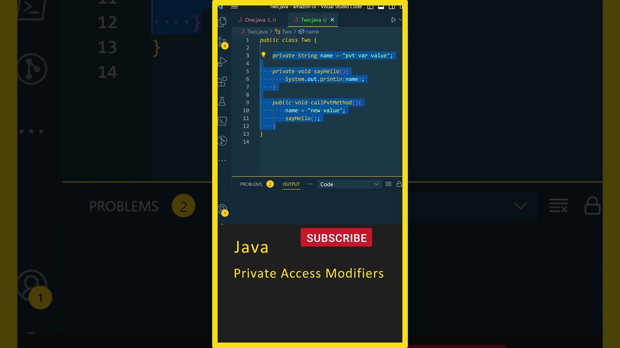
Task: Click 'public class Two {' code line
Action: 288,40
